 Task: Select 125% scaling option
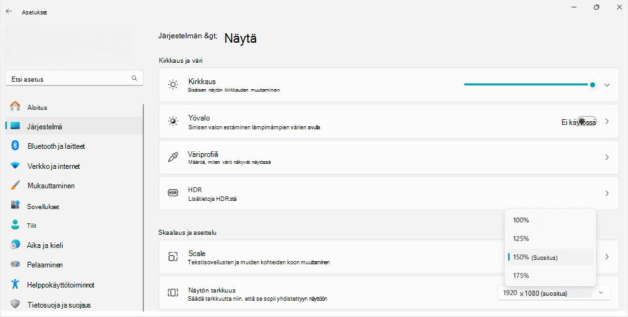pos(550,239)
